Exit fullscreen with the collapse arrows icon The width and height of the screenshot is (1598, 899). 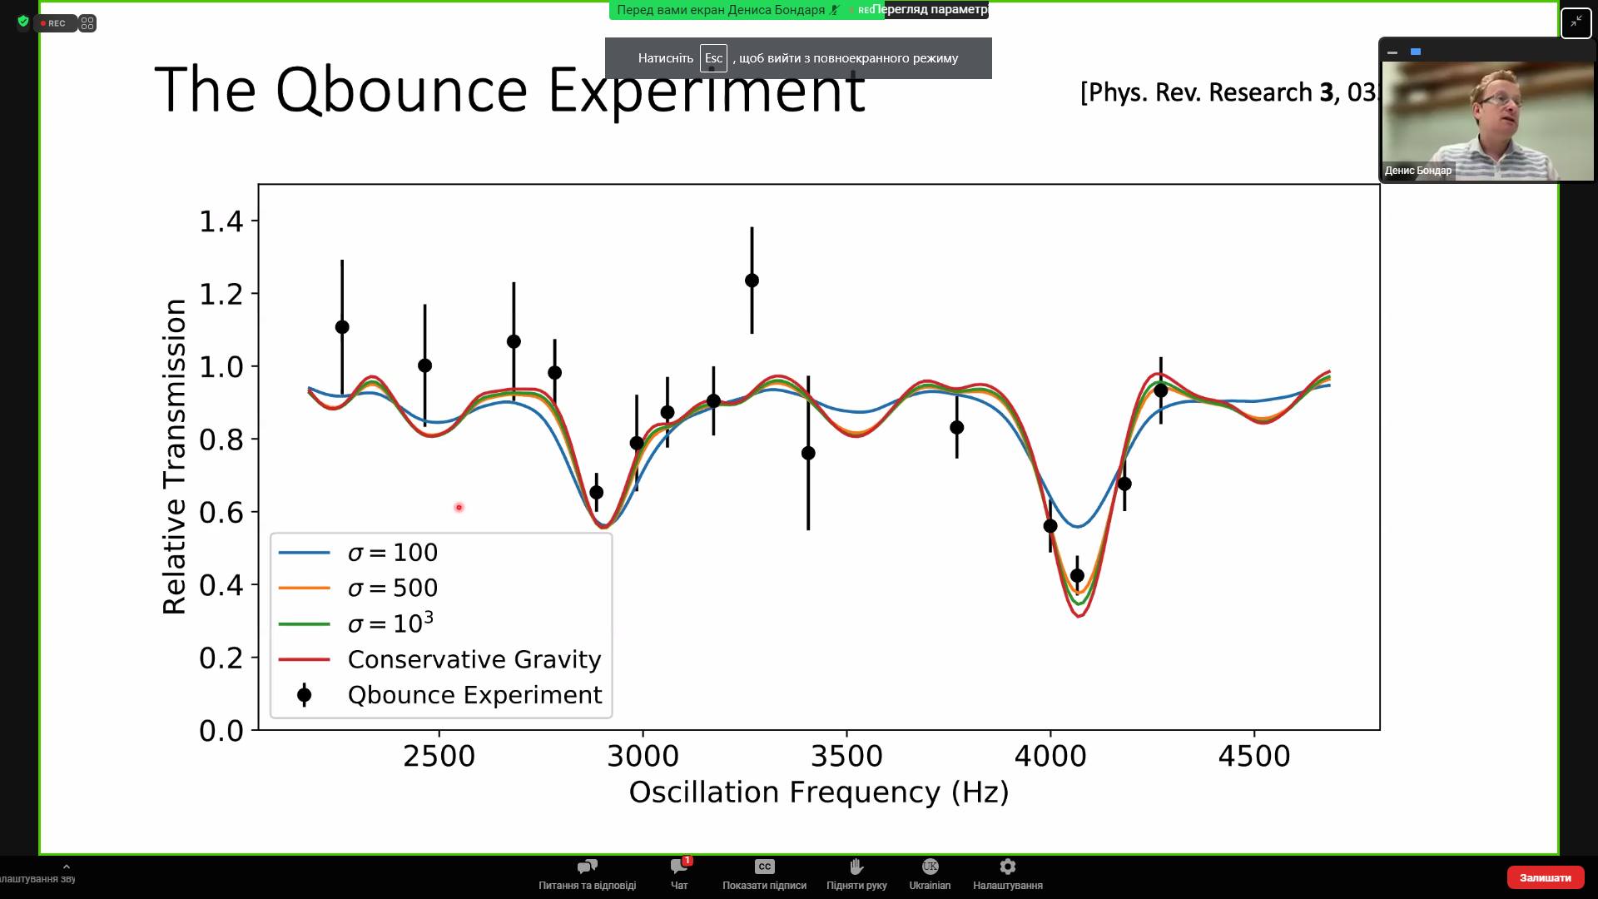click(1576, 22)
